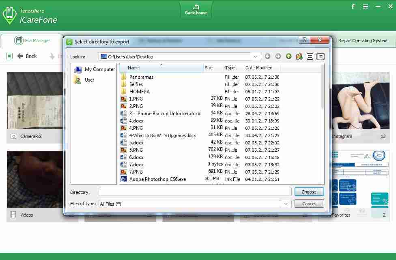Create a new folder in dialog

point(299,56)
